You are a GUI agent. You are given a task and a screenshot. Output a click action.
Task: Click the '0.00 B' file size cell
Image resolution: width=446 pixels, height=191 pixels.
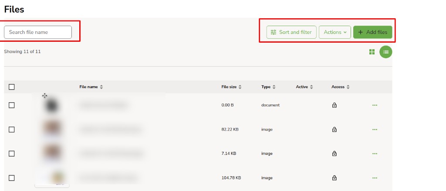tap(227, 105)
